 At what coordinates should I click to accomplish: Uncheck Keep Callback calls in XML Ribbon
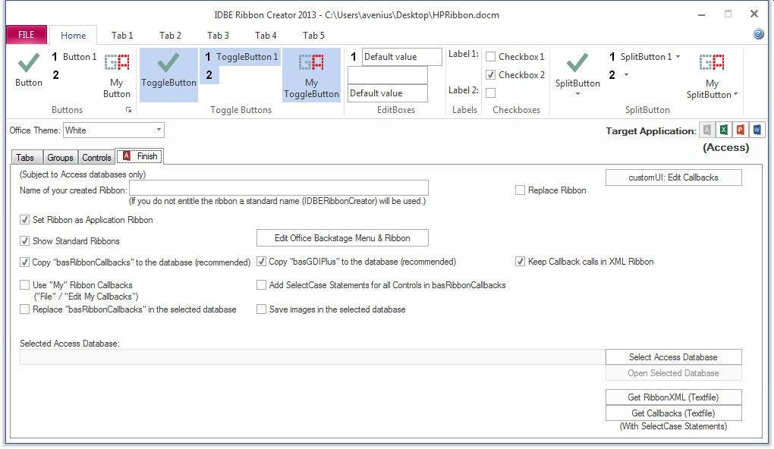(x=520, y=262)
